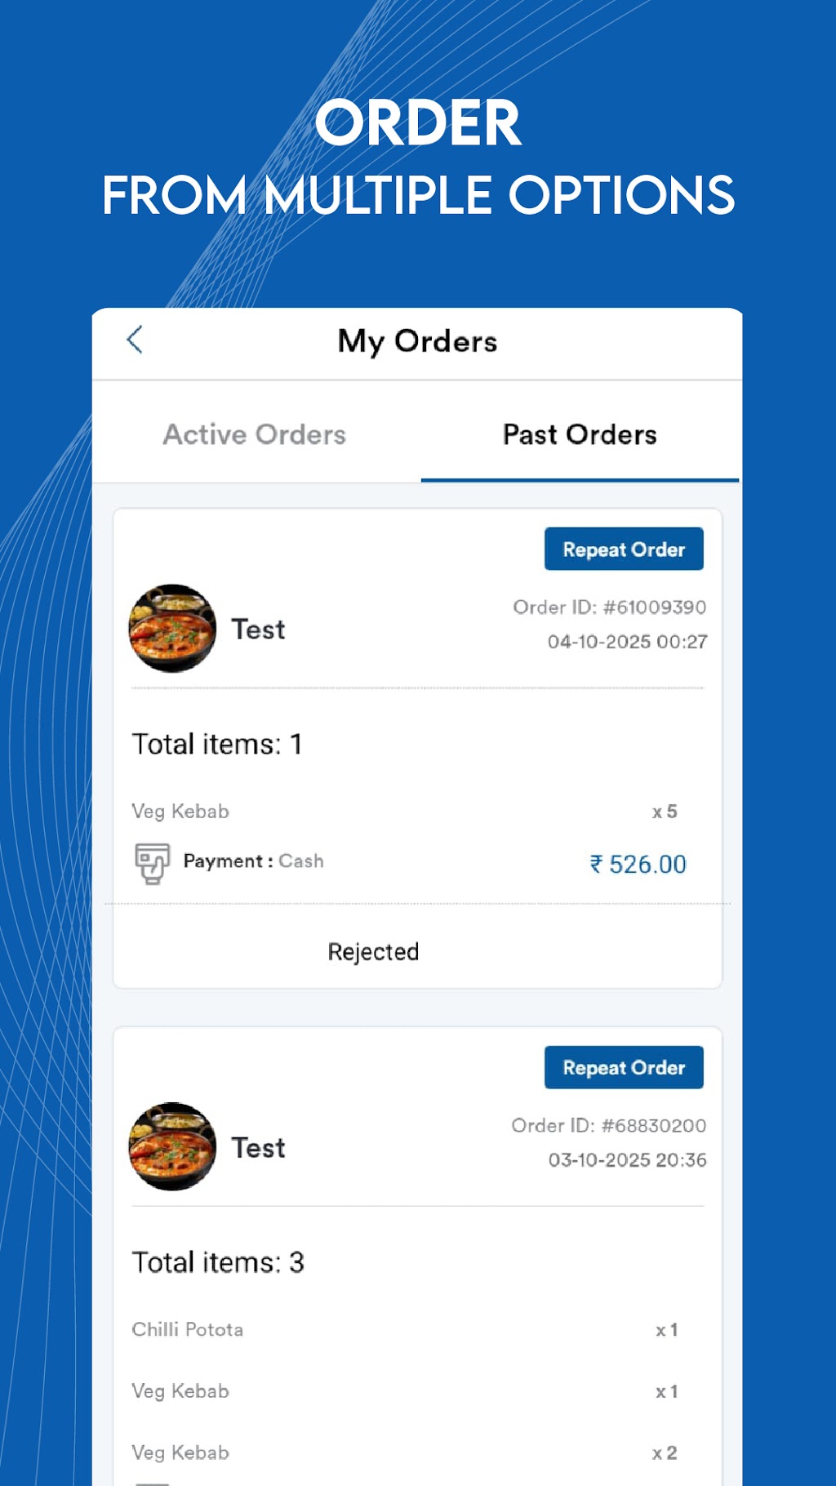
Task: Select the ₹ 526.00 order total
Action: tap(638, 864)
